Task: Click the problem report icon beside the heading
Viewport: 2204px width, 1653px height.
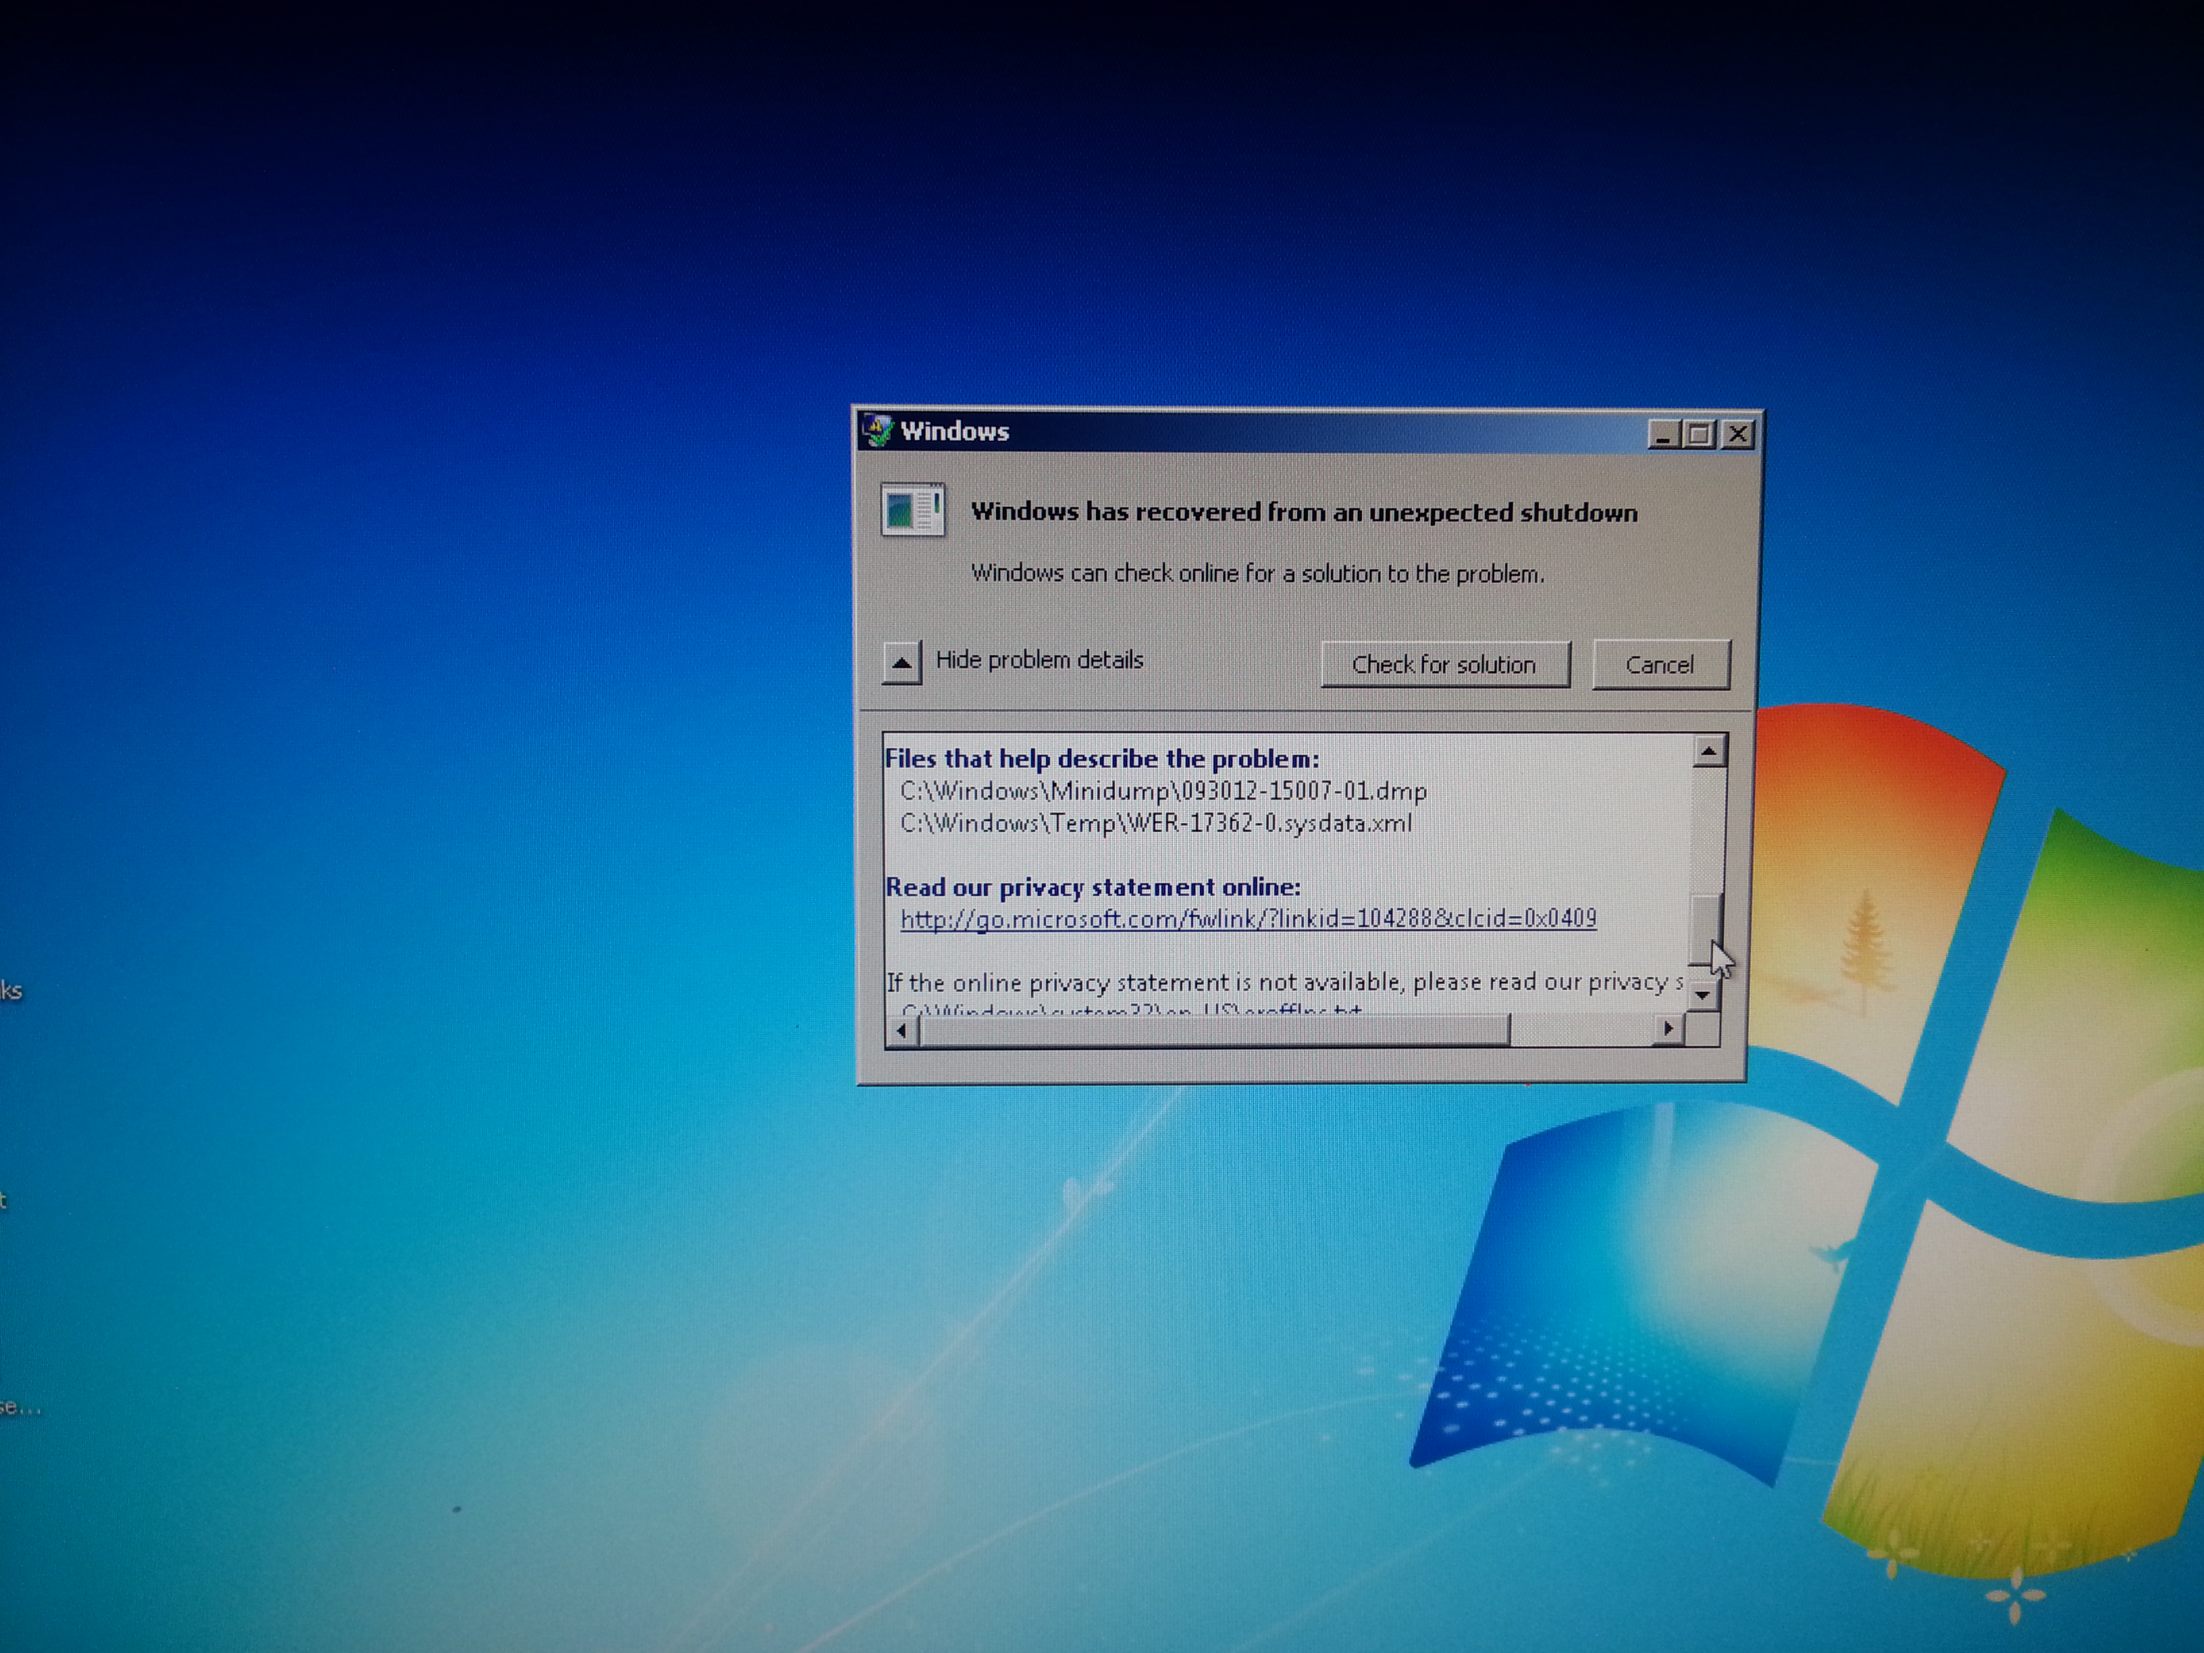Action: 913,510
